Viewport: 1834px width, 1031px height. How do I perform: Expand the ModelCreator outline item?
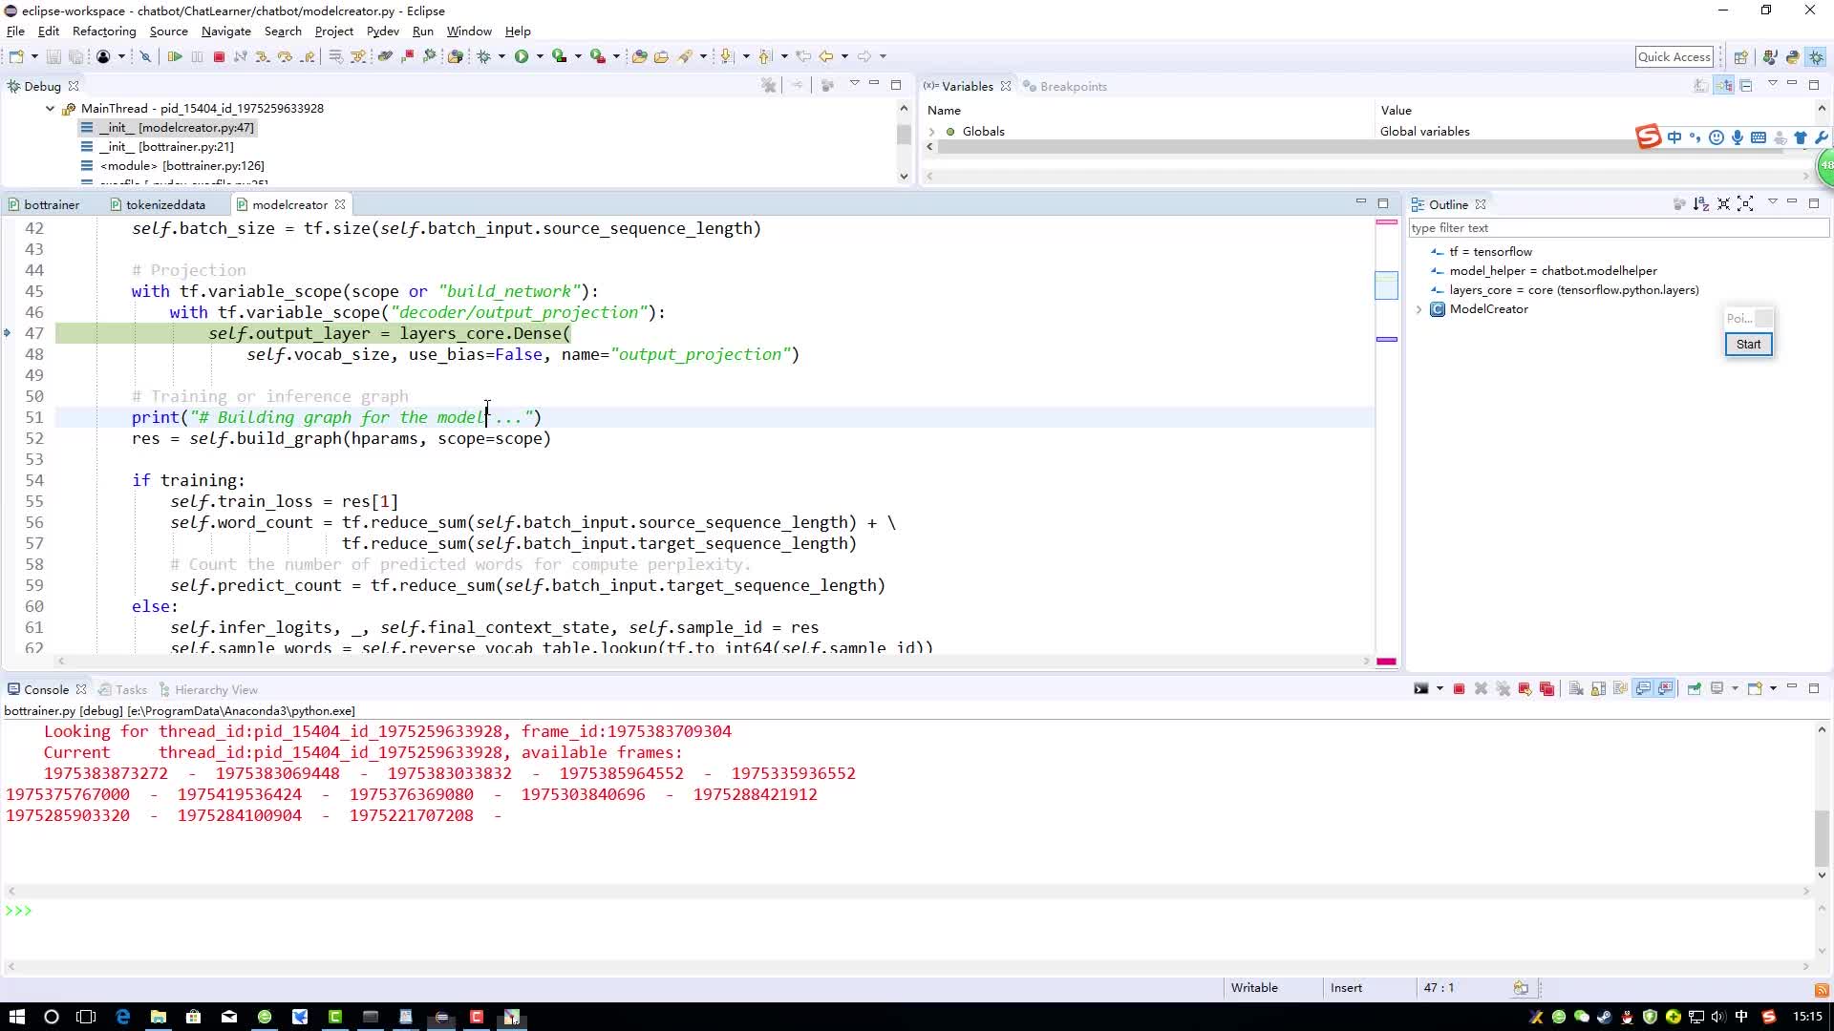pyautogui.click(x=1419, y=308)
